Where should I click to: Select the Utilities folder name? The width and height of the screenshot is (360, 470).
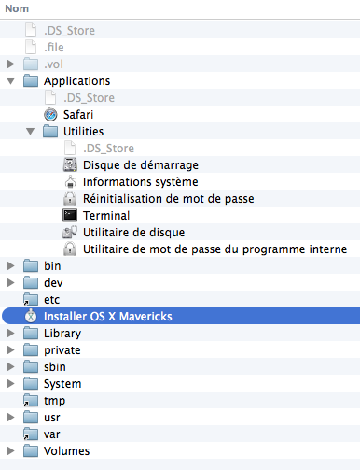84,132
